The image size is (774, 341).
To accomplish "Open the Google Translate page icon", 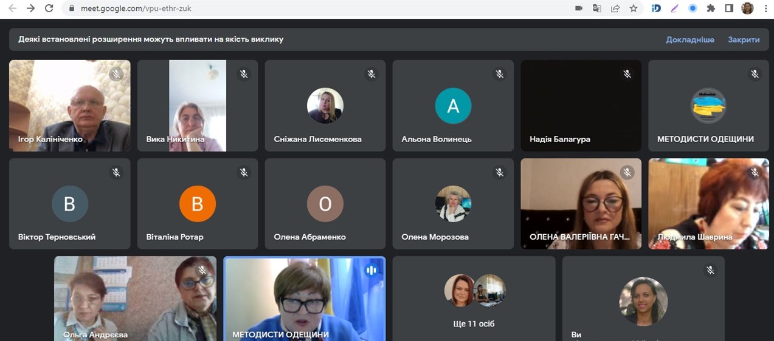I will point(597,8).
